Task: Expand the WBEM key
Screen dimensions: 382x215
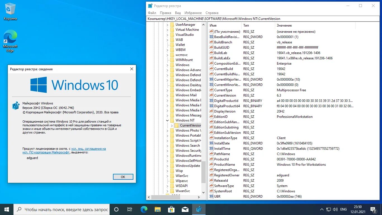Action: pyautogui.click(x=168, y=50)
